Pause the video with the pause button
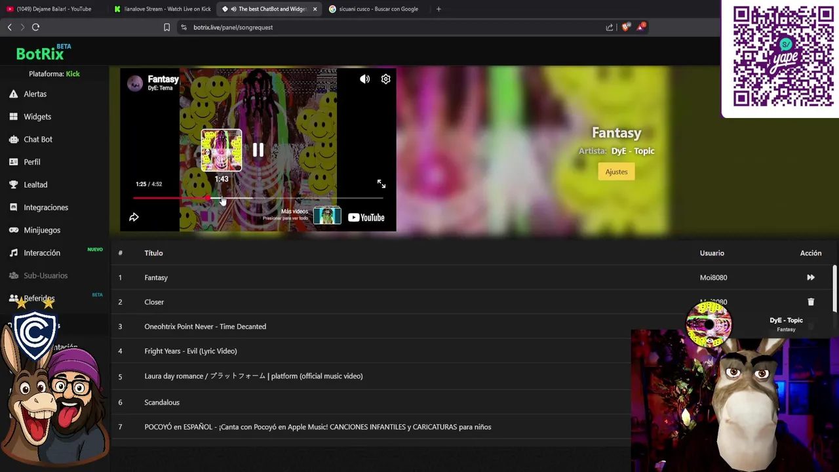Viewport: 839px width, 472px height. click(258, 150)
